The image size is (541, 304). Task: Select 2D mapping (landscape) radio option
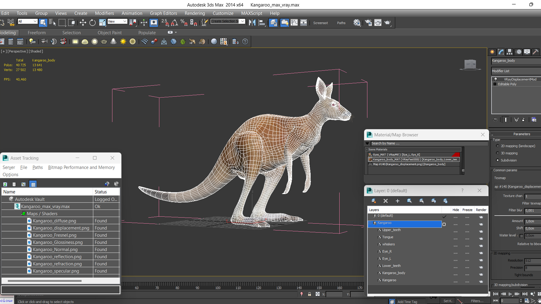pos(497,146)
